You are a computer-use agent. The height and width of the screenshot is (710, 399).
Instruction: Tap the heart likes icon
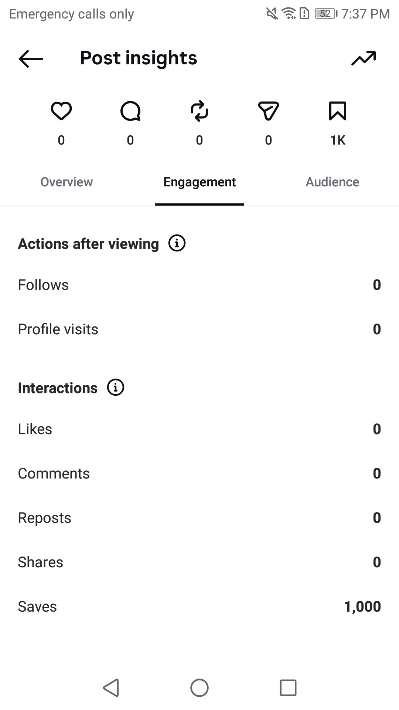61,111
